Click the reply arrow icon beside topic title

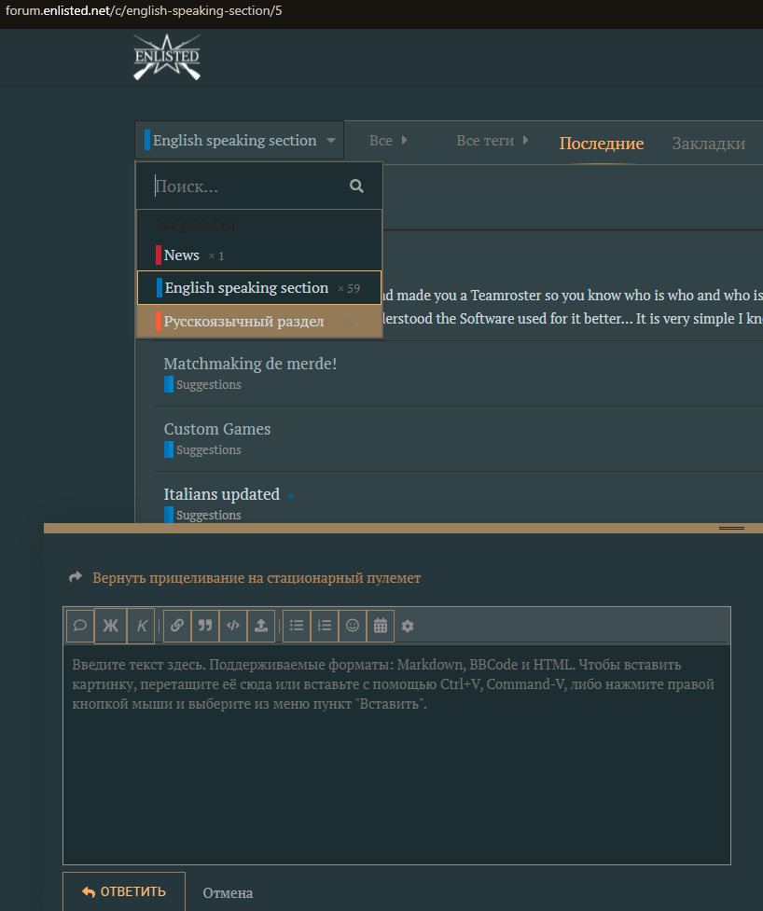(76, 577)
